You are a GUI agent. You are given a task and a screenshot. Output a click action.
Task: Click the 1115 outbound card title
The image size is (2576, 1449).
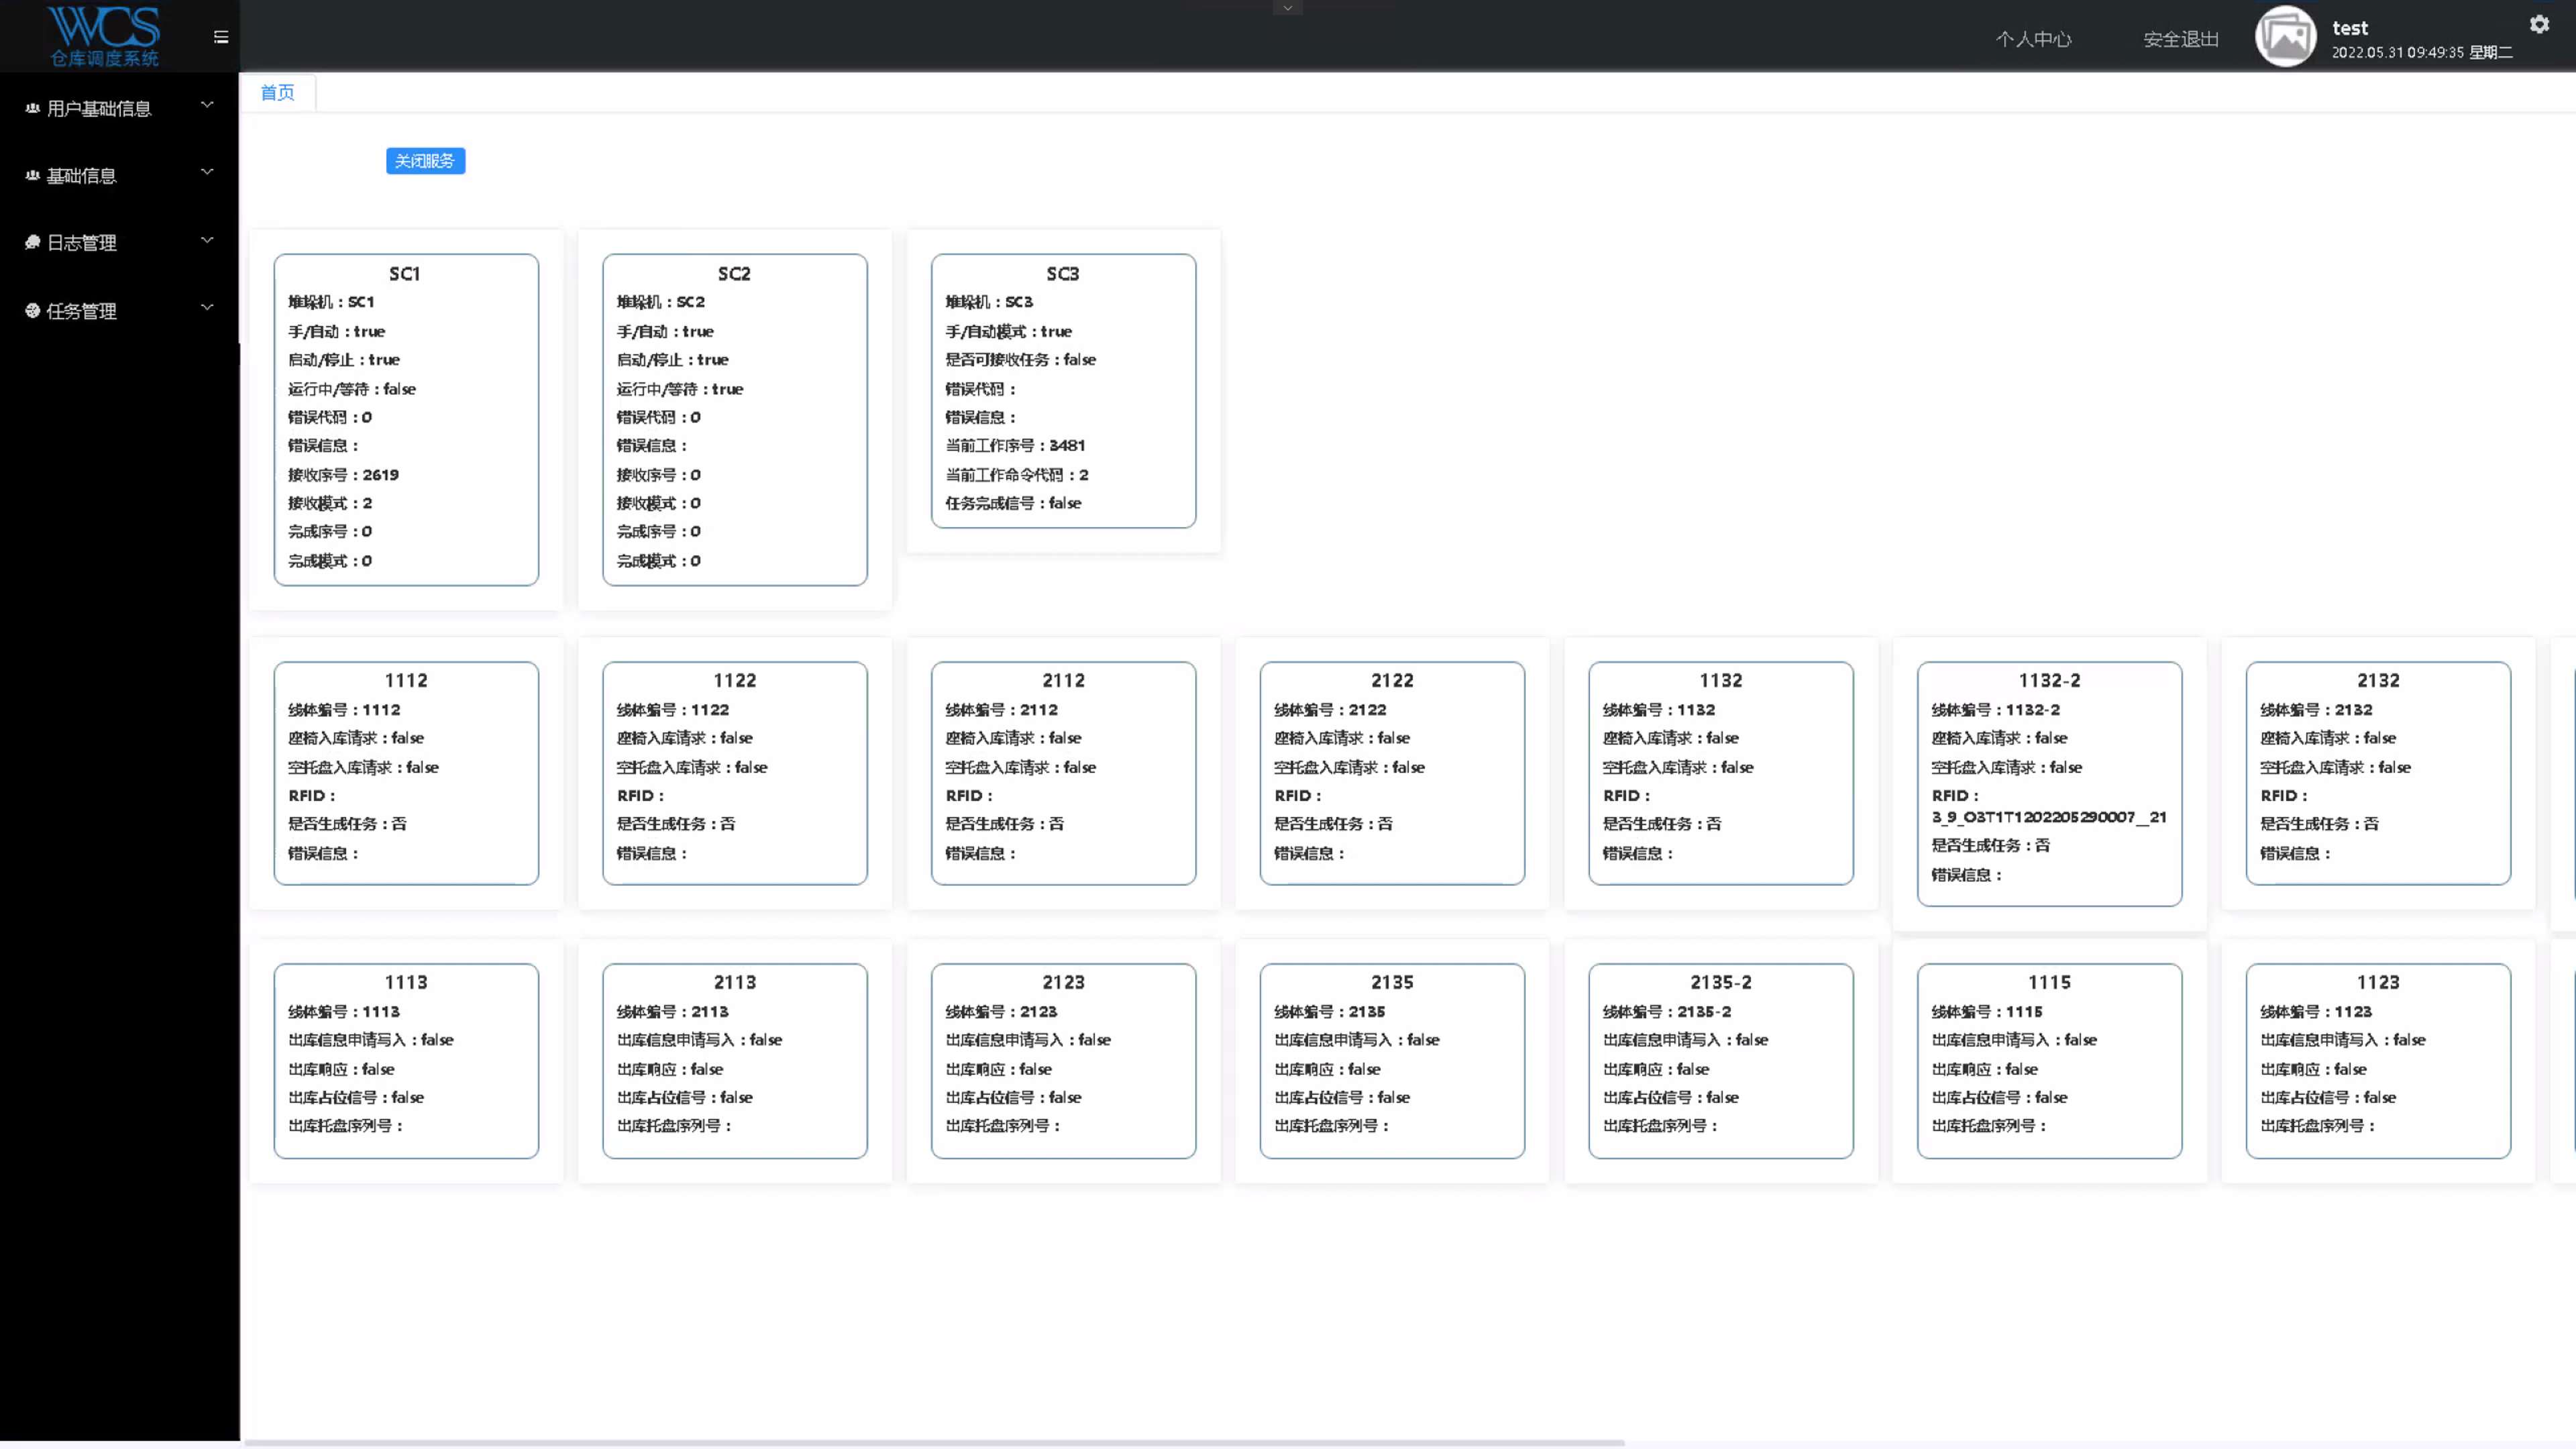2049,983
